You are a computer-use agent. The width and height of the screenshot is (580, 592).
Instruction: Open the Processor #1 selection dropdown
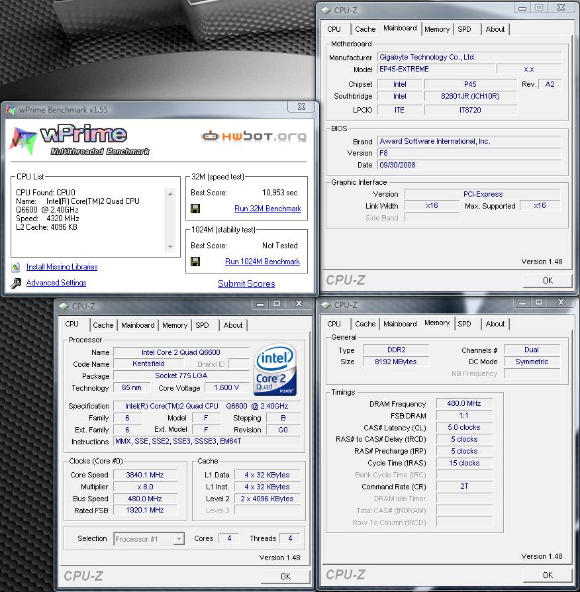coord(179,539)
